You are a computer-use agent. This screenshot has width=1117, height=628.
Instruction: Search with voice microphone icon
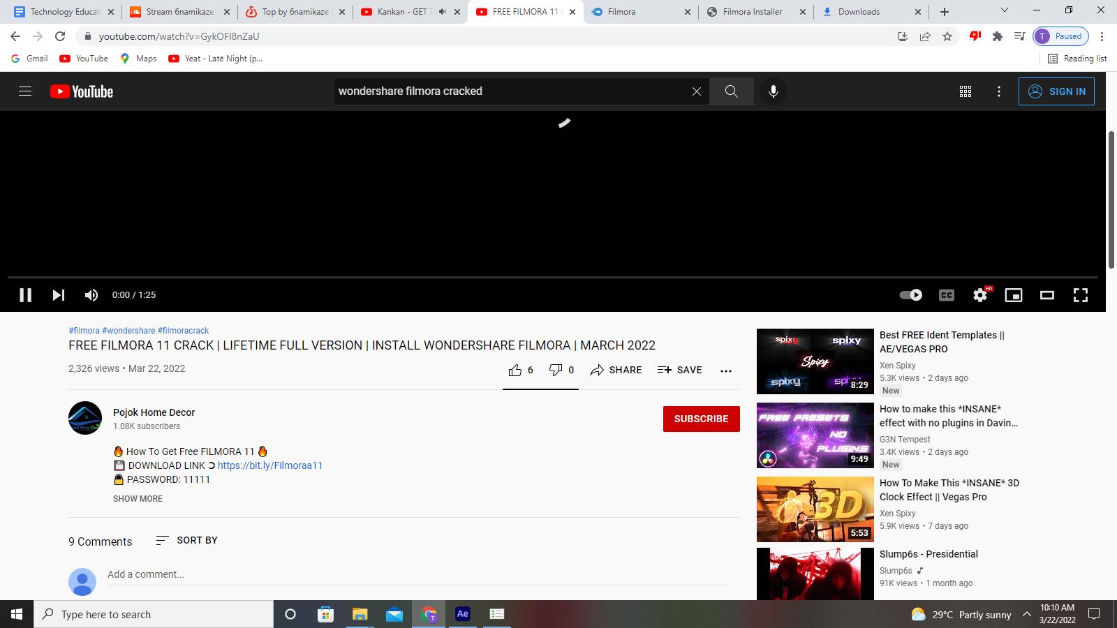(773, 91)
